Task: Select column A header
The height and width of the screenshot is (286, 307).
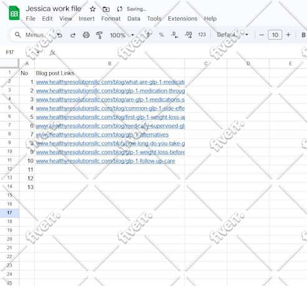Action: [x=27, y=64]
